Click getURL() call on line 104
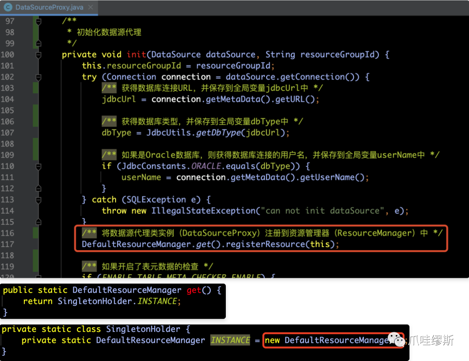The height and width of the screenshot is (361, 469). (x=294, y=99)
